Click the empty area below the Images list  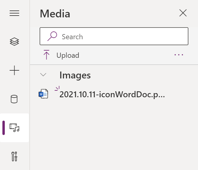coord(114,135)
